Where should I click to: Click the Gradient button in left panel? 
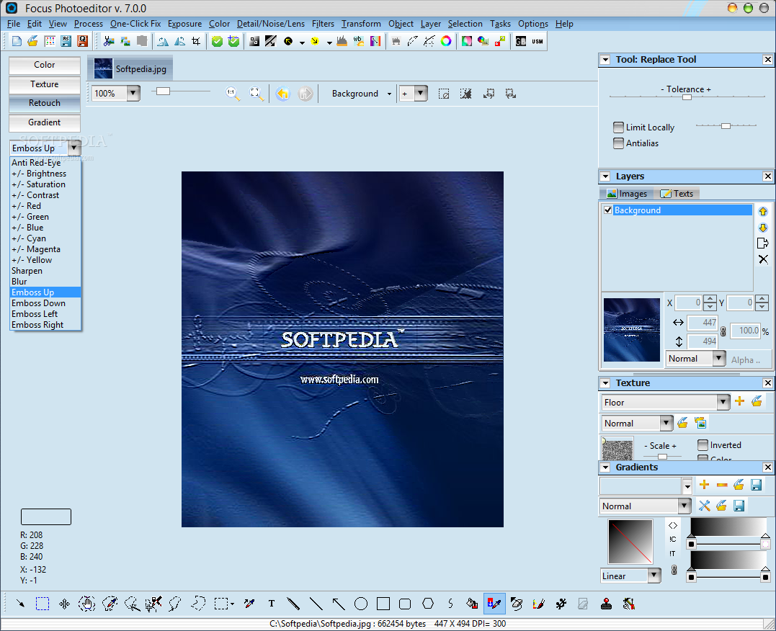pyautogui.click(x=45, y=122)
